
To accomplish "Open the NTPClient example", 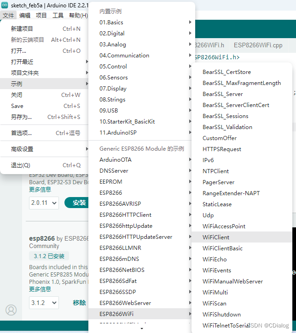I will 242,171.
